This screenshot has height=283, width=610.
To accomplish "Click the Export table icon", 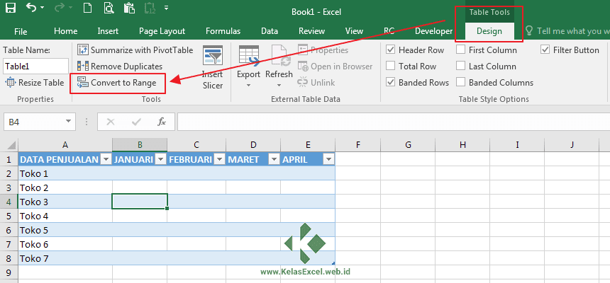I will tap(248, 55).
